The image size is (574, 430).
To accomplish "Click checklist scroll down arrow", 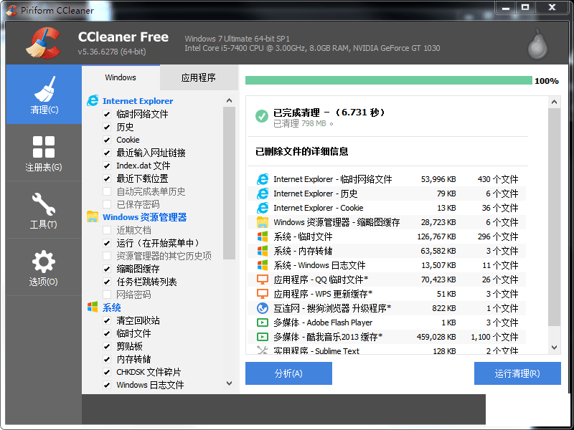I will (229, 383).
